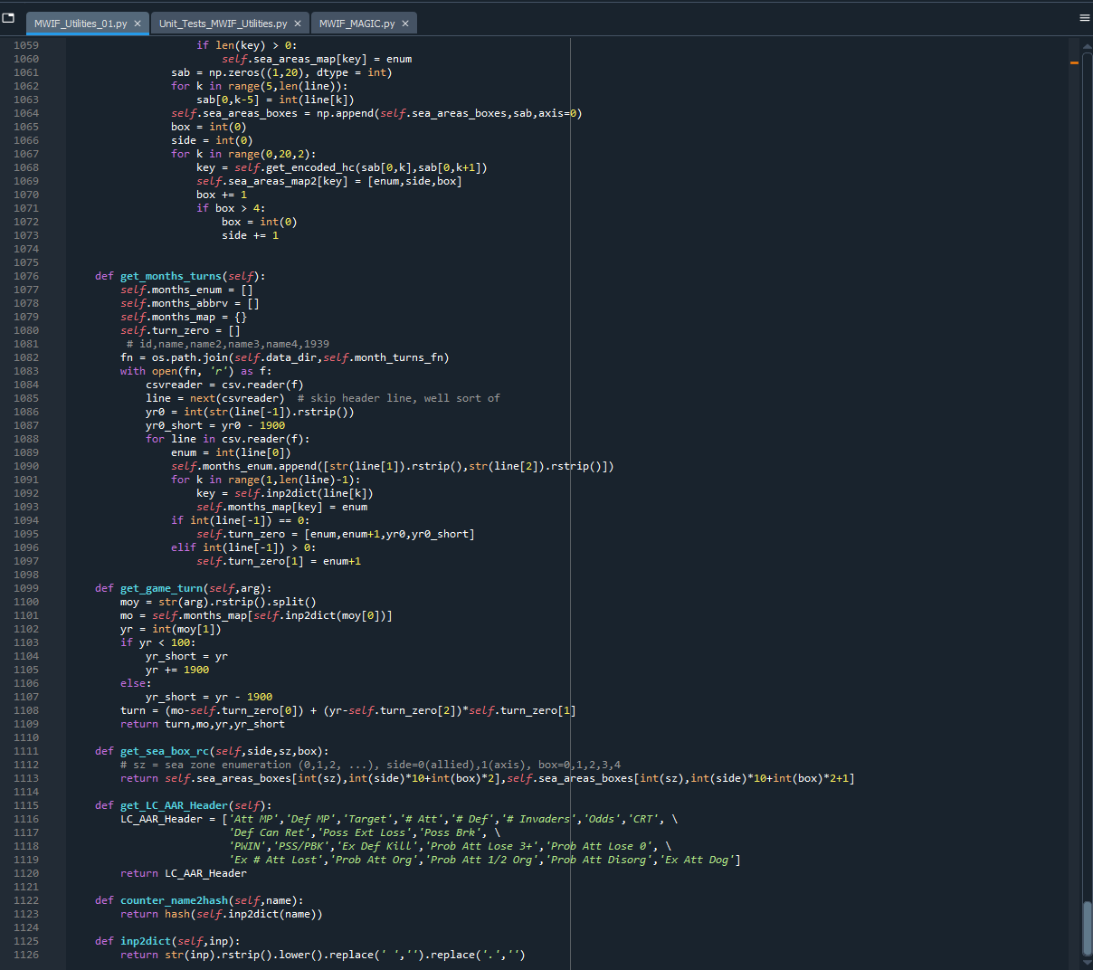Click the 'mo = self.months_map' line
The height and width of the screenshot is (970, 1093).
[x=257, y=615]
